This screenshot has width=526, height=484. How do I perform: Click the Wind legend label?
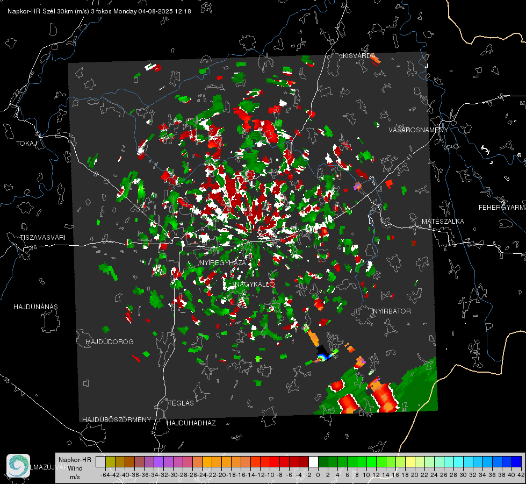75,468
